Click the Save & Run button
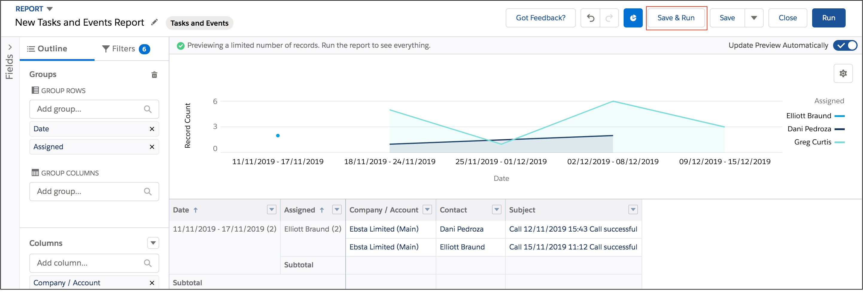The image size is (863, 302). [676, 18]
